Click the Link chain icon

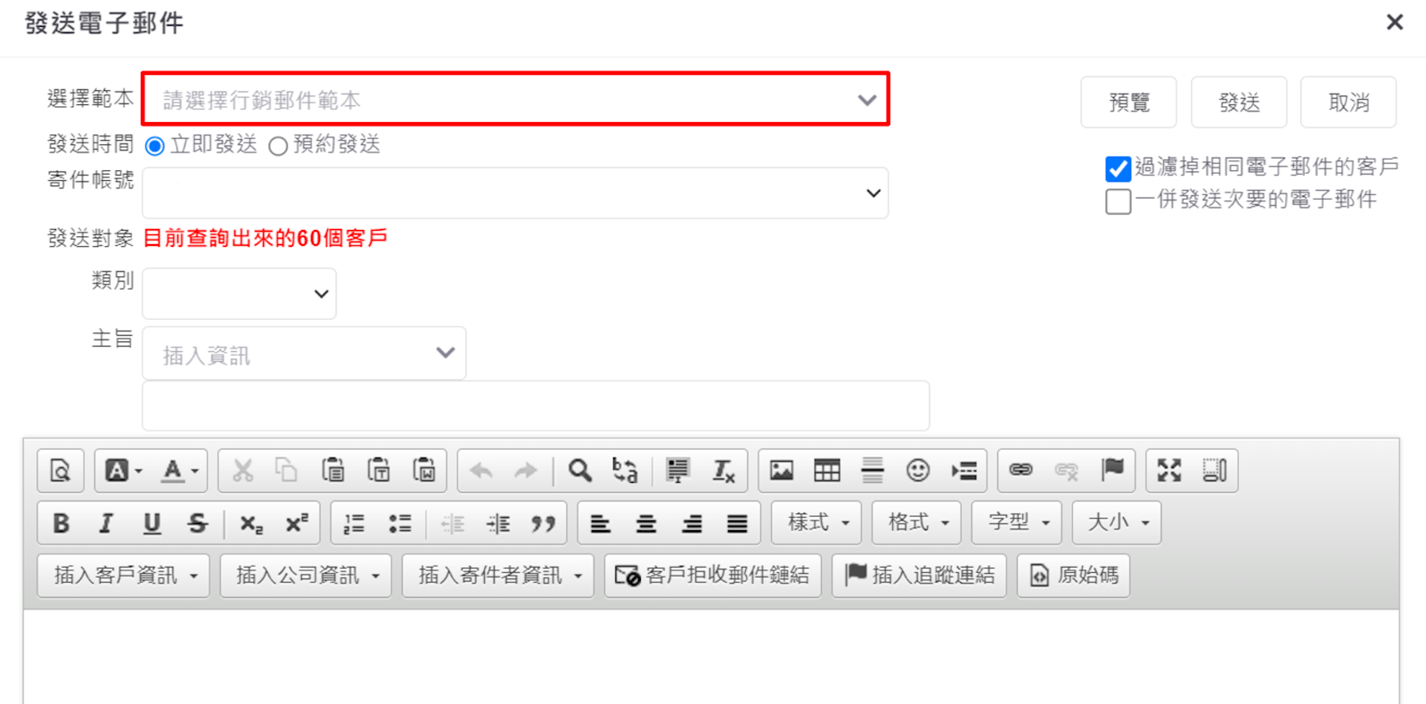(1021, 471)
